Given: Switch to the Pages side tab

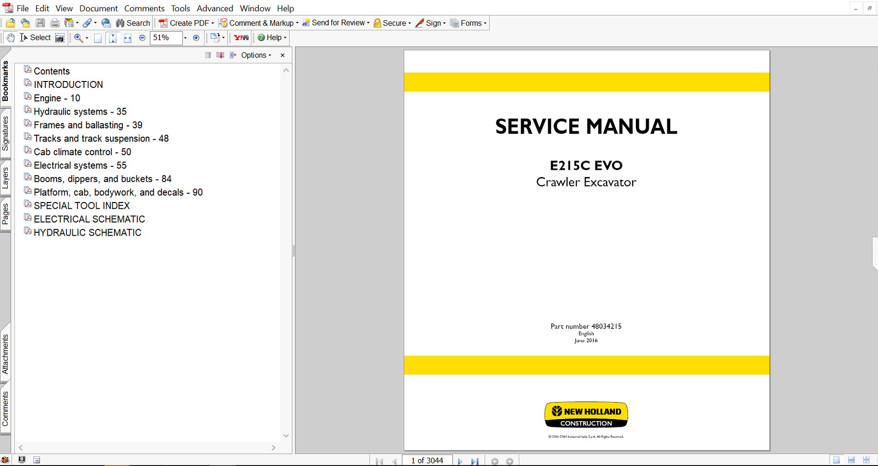Looking at the screenshot, I should 5,214.
